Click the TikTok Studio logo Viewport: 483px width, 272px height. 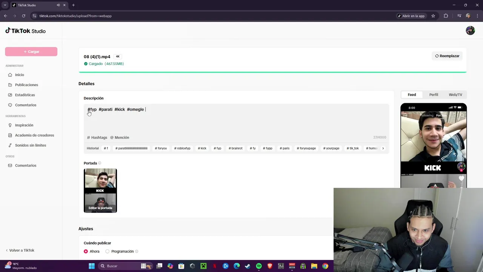tap(25, 31)
